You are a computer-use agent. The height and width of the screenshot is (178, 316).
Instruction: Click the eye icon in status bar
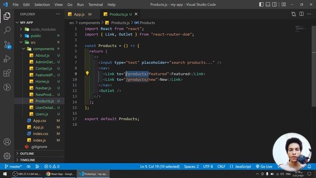coord(29,167)
